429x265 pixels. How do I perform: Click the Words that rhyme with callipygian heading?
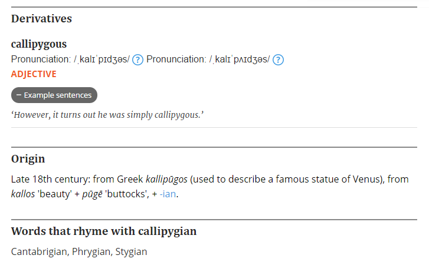[x=104, y=231]
